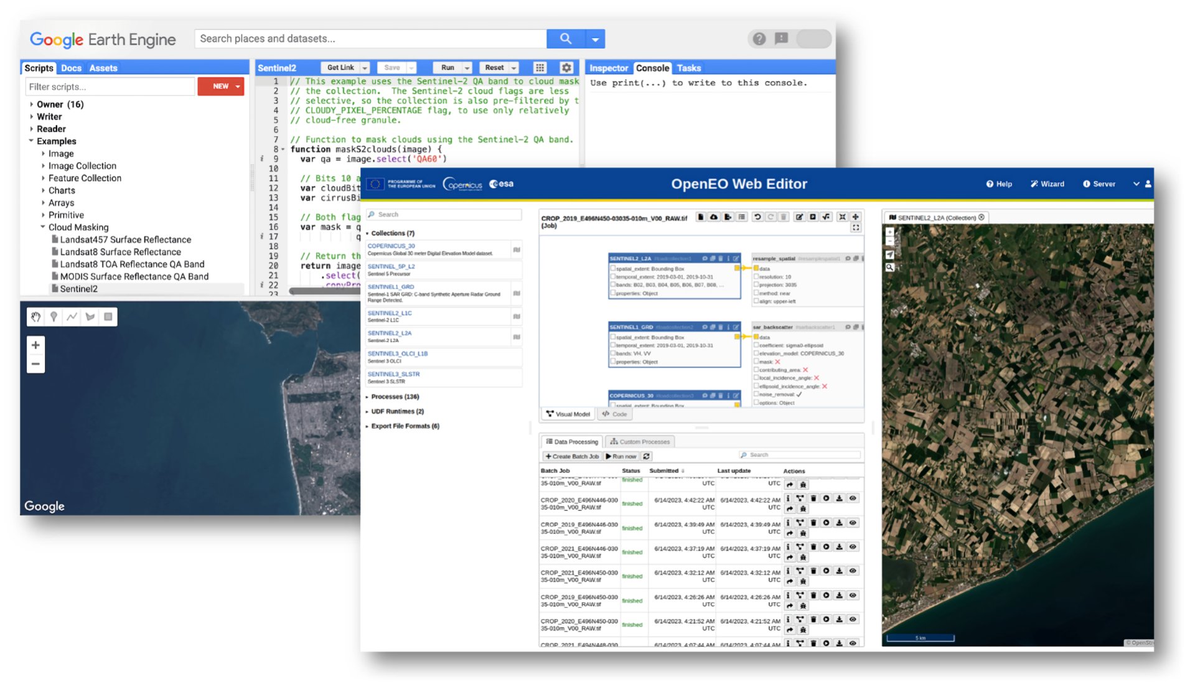The image size is (1185, 682).
Task: Expand the Owner (16) scripts folder
Action: click(x=32, y=105)
